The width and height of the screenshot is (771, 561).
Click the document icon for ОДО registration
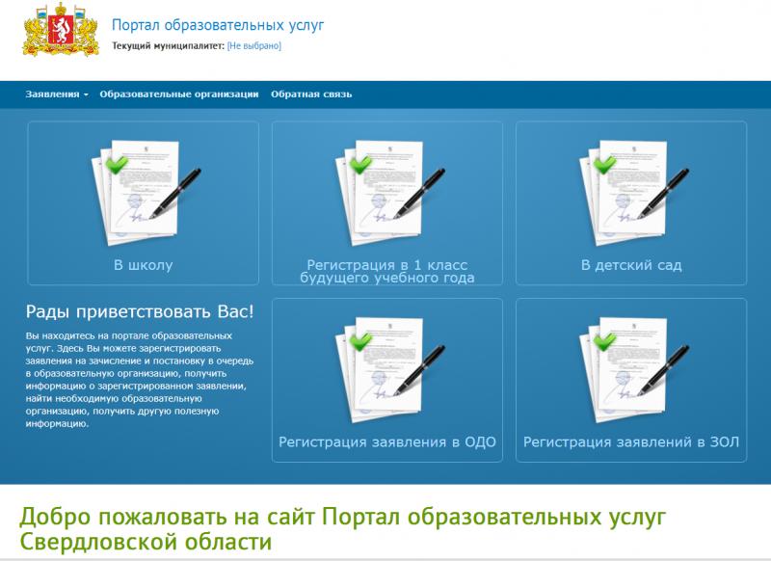click(387, 366)
